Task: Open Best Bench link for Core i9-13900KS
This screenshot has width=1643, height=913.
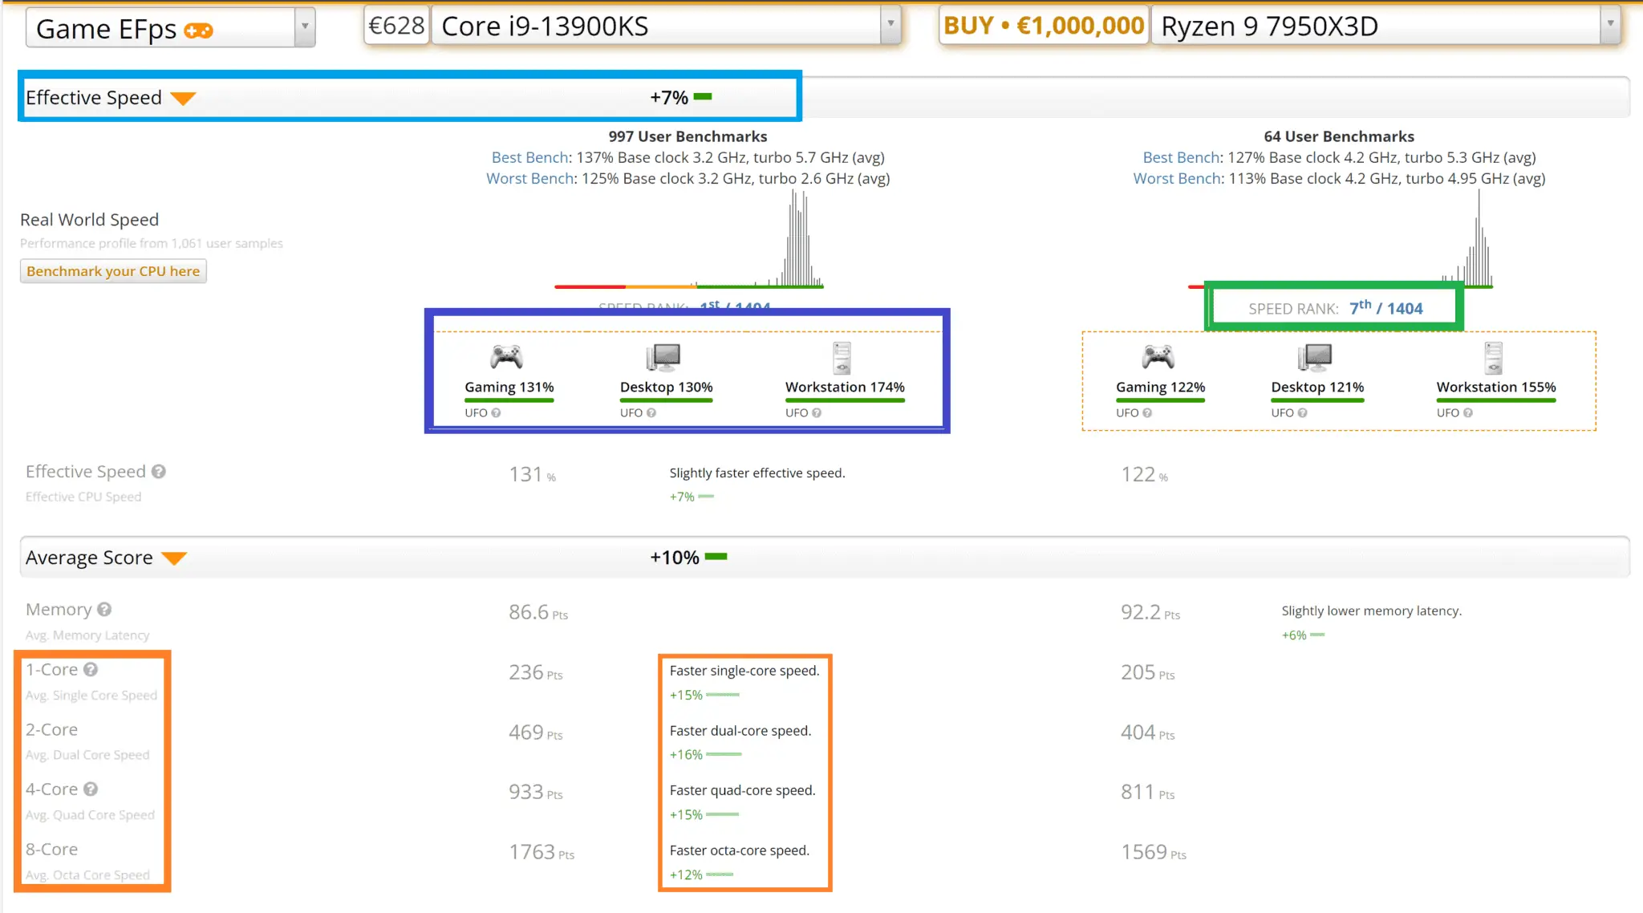Action: 530,157
